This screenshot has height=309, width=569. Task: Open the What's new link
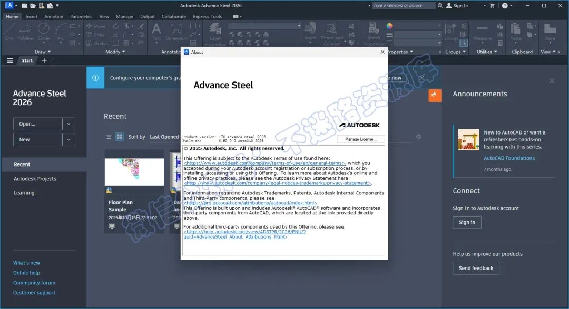point(26,263)
